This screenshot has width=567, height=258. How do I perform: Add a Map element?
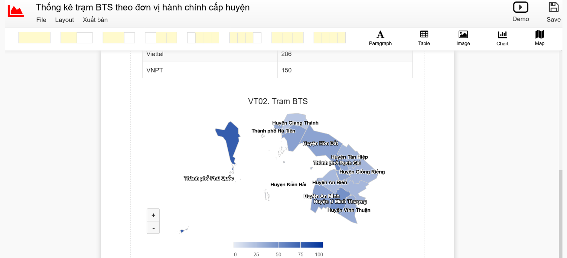click(x=539, y=38)
